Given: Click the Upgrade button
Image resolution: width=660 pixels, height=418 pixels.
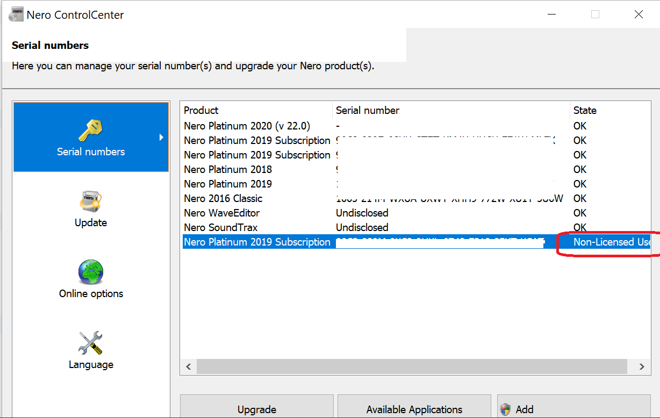Looking at the screenshot, I should tap(256, 407).
